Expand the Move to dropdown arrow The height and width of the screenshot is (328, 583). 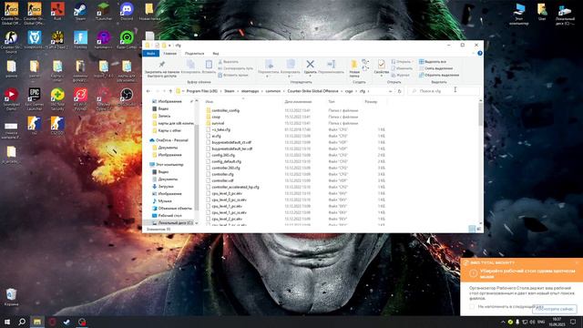click(x=267, y=77)
